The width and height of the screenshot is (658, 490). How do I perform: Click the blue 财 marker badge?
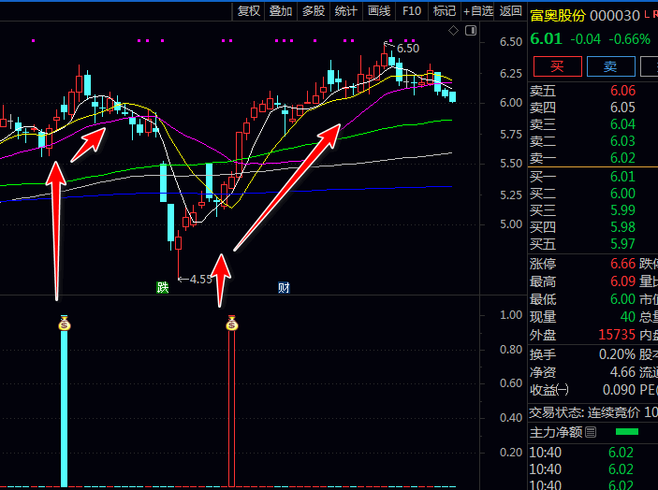click(284, 287)
